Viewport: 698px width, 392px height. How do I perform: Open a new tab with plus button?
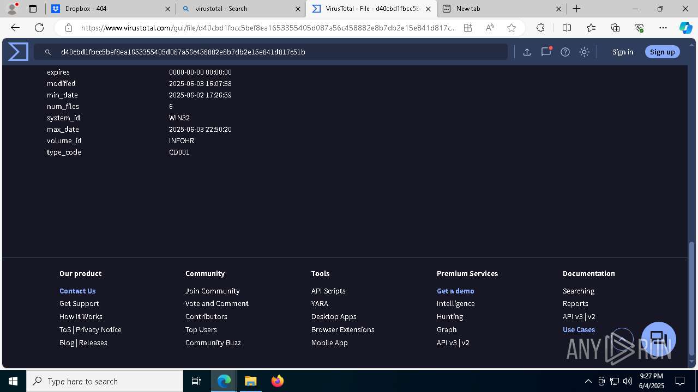(576, 9)
